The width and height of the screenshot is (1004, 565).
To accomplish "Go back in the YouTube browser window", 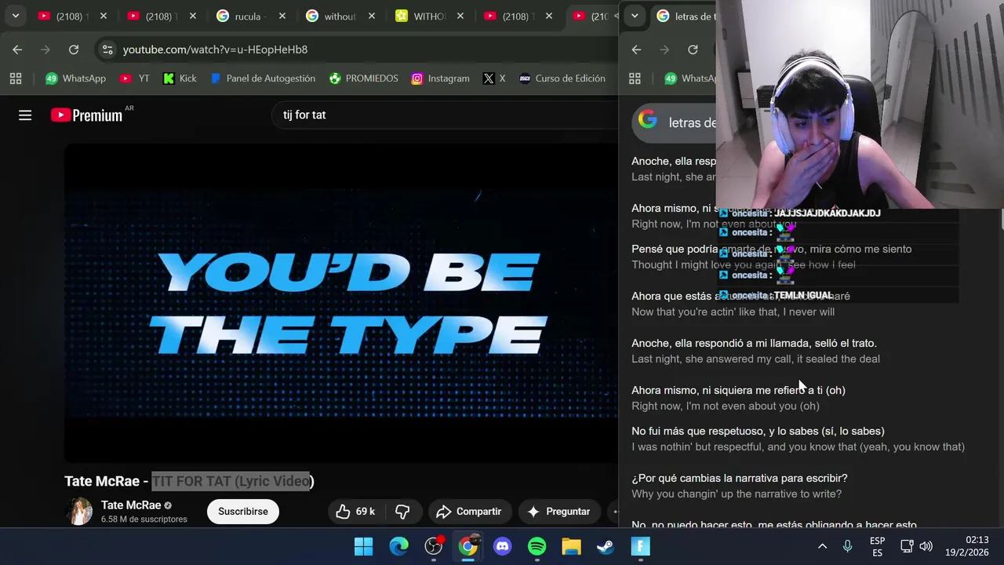I will coord(17,49).
